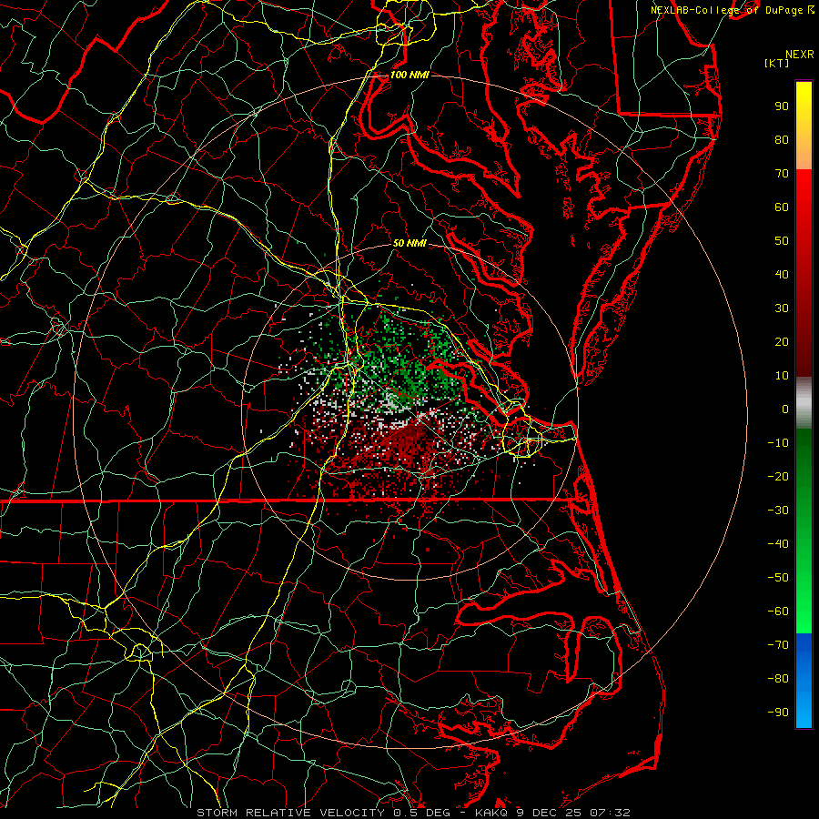Click the positive "70" value on the scale

[782, 174]
